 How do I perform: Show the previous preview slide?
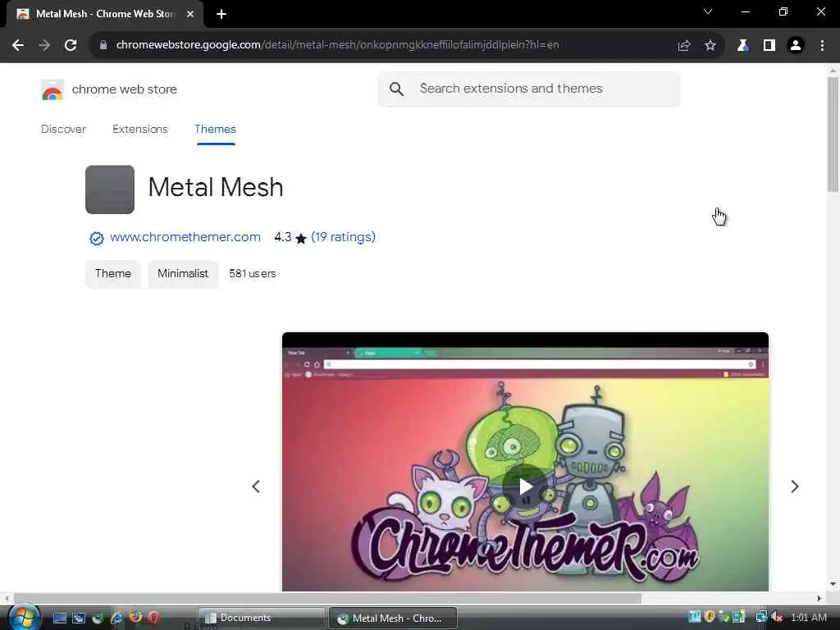click(x=256, y=486)
